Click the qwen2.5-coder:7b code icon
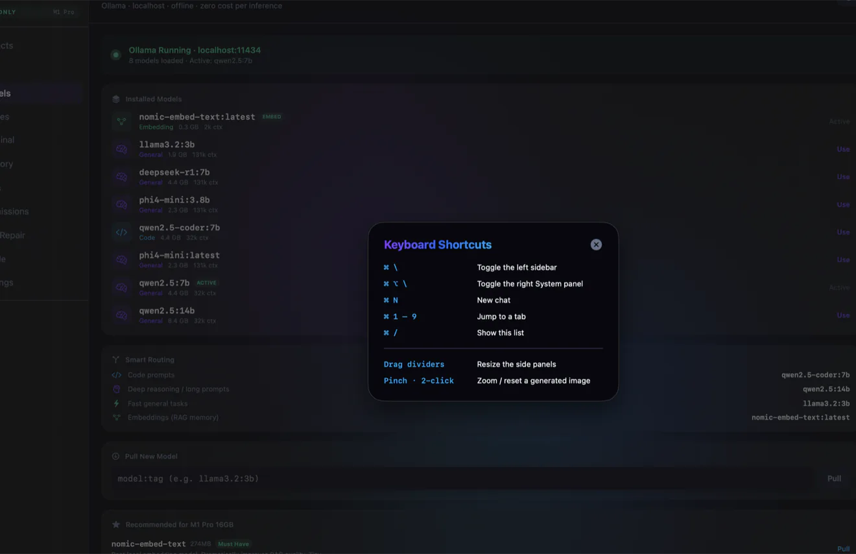The height and width of the screenshot is (554, 856). [121, 232]
